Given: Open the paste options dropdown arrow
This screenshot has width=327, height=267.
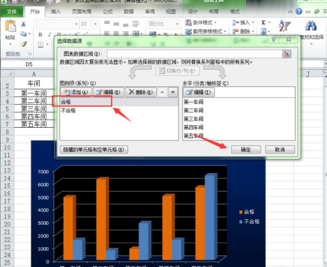Looking at the screenshot, I should pyautogui.click(x=10, y=45).
